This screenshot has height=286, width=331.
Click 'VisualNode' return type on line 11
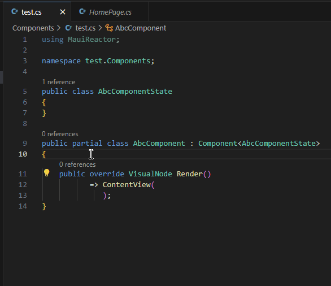150,174
